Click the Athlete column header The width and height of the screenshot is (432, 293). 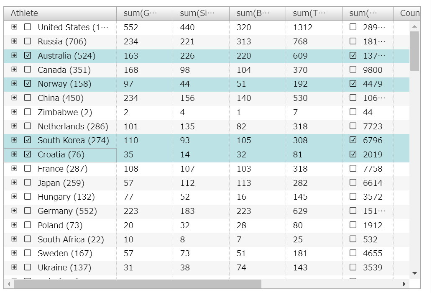click(25, 13)
